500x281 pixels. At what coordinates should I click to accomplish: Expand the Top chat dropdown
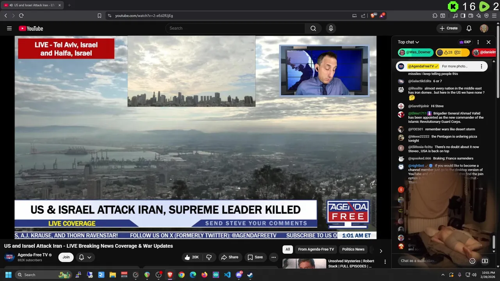(x=409, y=42)
